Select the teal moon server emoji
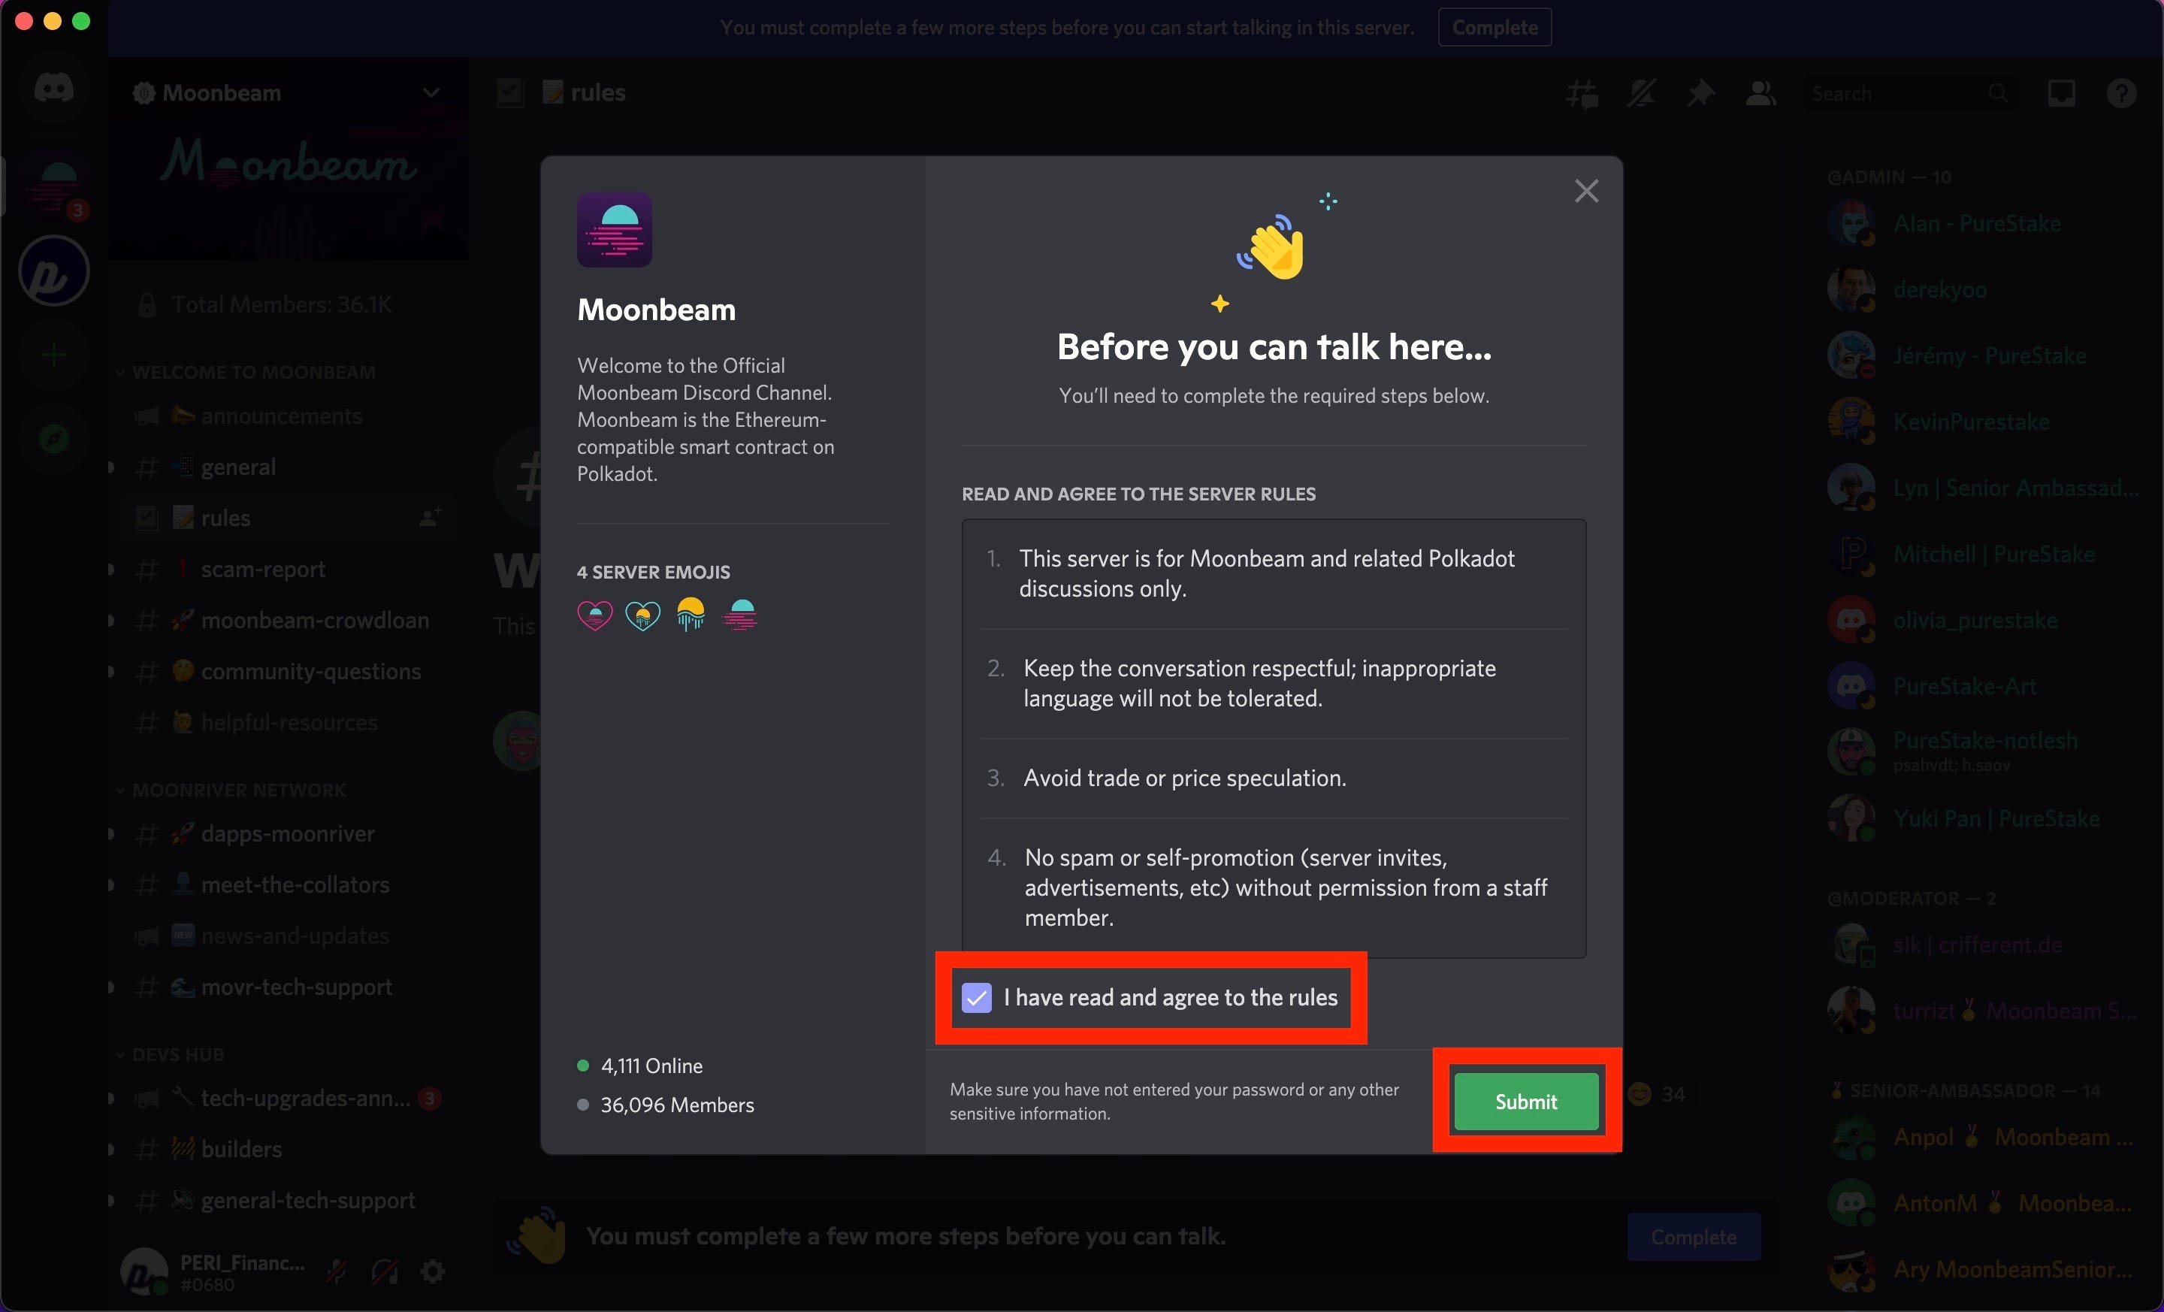This screenshot has width=2164, height=1312. (739, 614)
